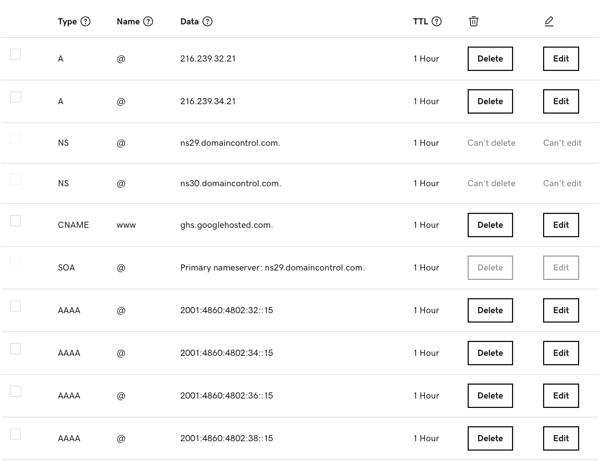
Task: Click Can't delete on ns30 row
Action: tap(491, 183)
